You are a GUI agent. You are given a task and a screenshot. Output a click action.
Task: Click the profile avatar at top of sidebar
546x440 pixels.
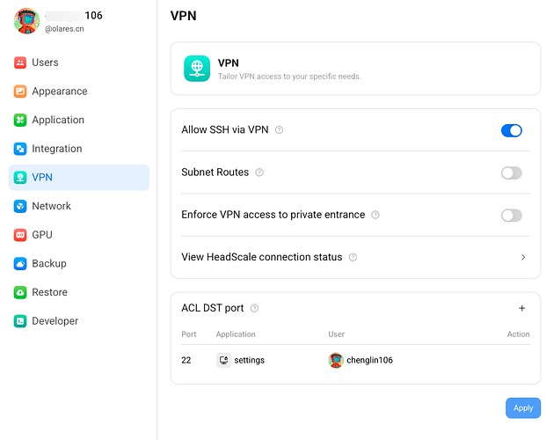[x=26, y=21]
